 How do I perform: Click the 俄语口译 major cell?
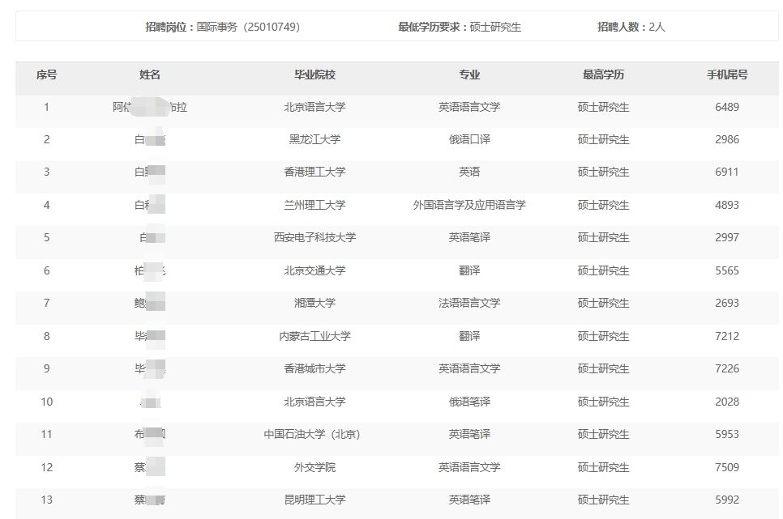(469, 139)
